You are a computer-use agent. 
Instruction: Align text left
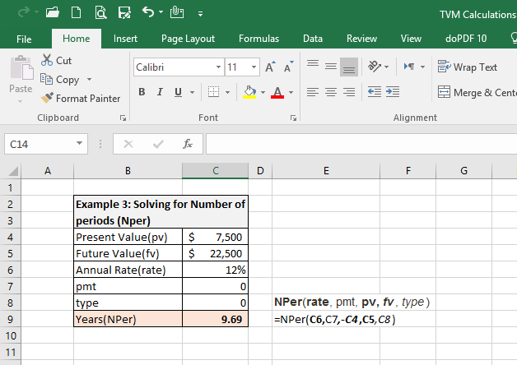(313, 92)
